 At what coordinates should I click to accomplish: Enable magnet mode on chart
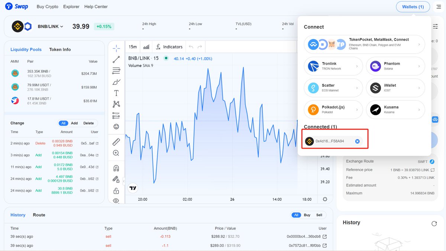click(116, 168)
